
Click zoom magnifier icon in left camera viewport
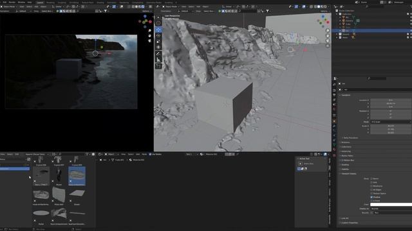coord(150,31)
